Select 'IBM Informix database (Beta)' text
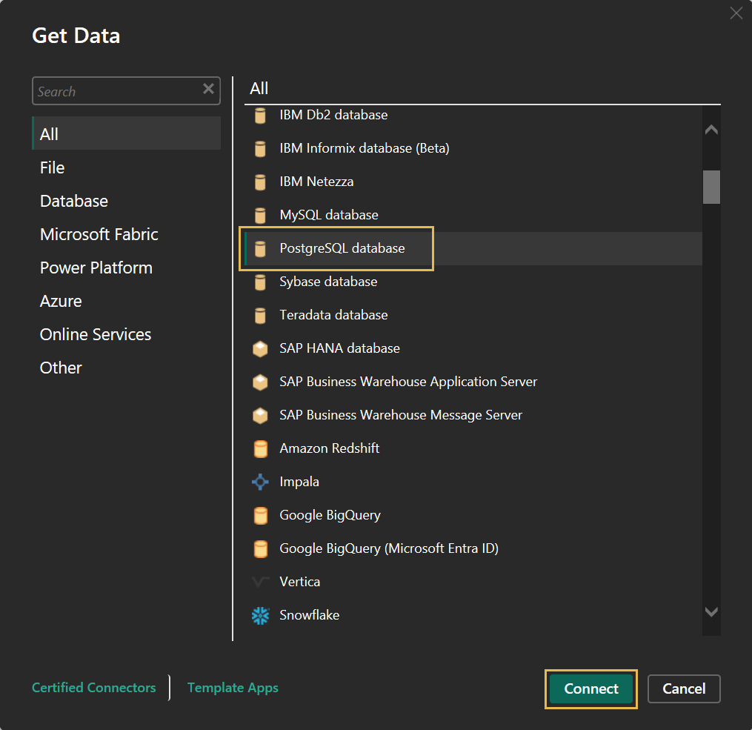Screen dimensions: 752x730 click(365, 148)
